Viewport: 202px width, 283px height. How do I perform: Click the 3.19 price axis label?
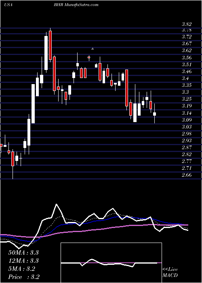click(187, 106)
